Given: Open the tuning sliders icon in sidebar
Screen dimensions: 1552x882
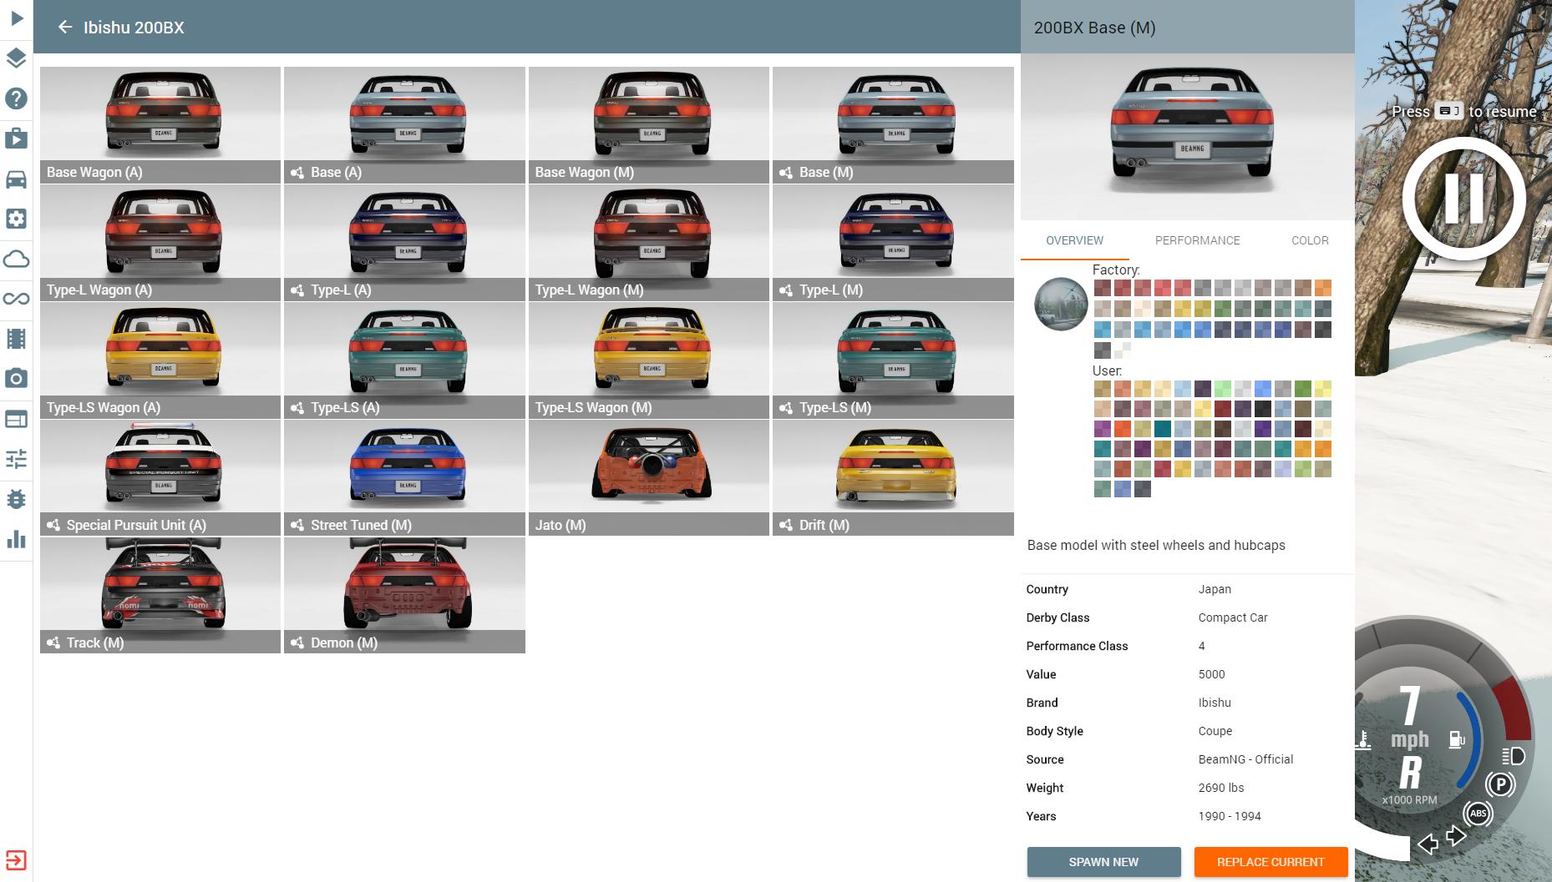Looking at the screenshot, I should pos(17,459).
